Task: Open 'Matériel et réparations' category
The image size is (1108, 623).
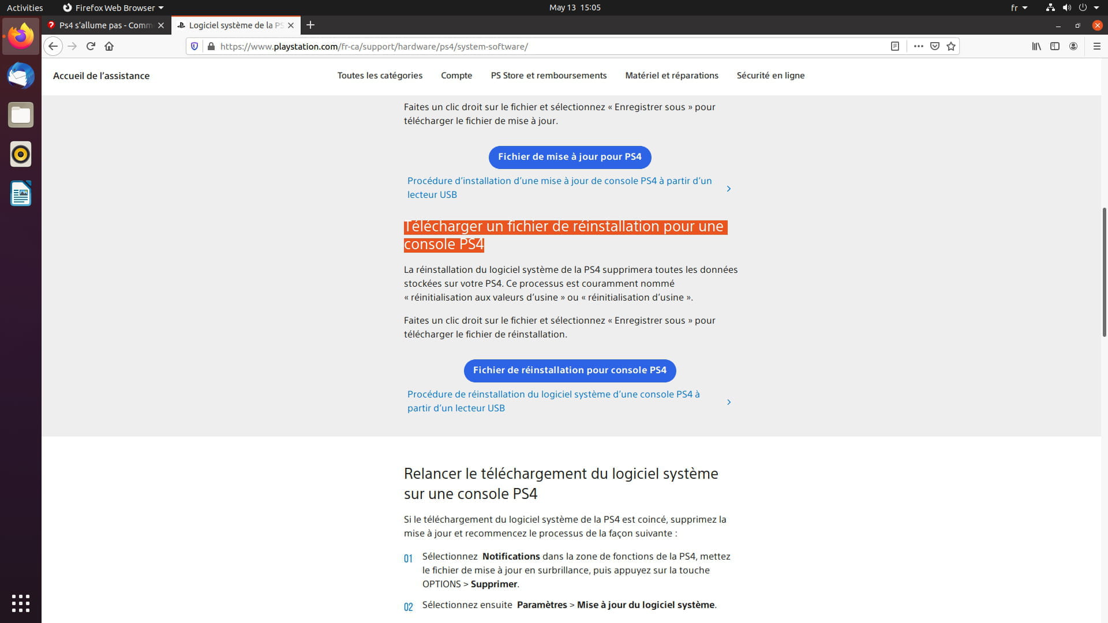Action: pyautogui.click(x=672, y=76)
